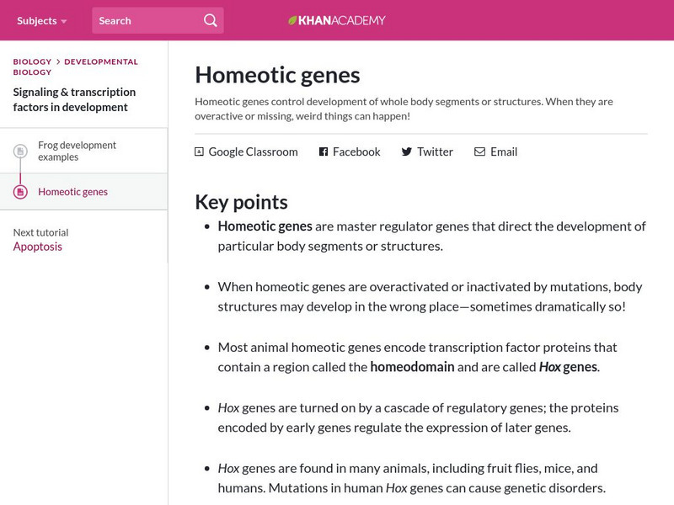Open the Subjects dropdown menu
The width and height of the screenshot is (674, 505).
41,20
